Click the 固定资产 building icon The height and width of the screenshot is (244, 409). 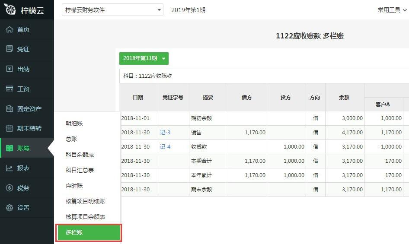click(10, 108)
